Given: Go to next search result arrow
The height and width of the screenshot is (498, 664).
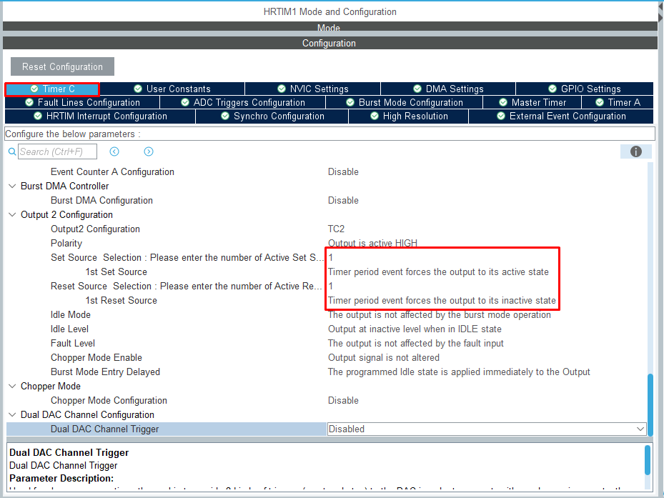Looking at the screenshot, I should coord(149,151).
